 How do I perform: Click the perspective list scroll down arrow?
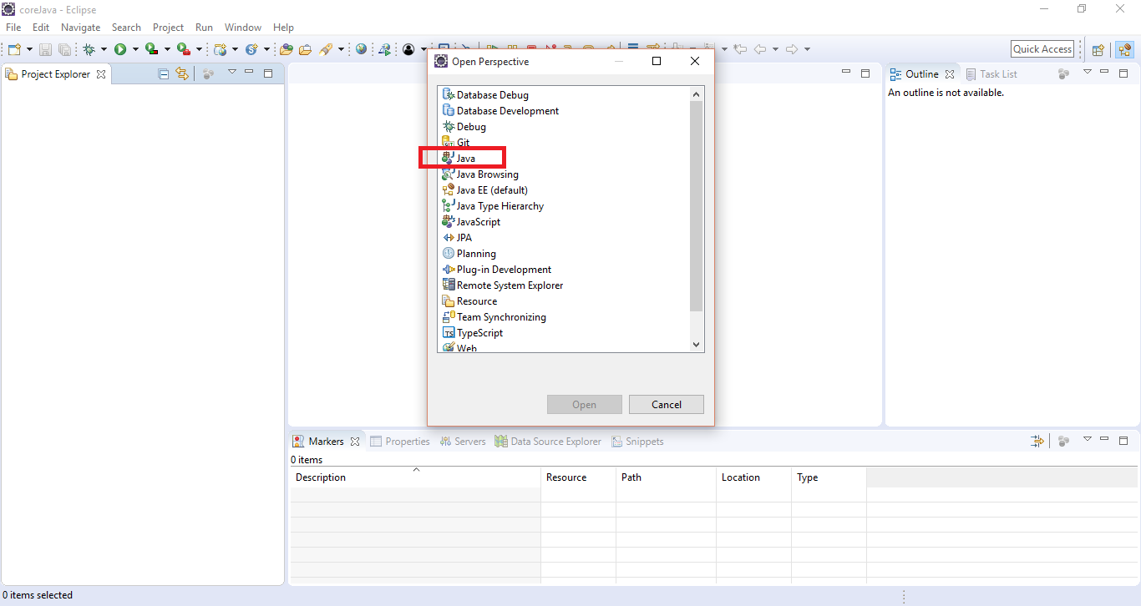point(697,344)
